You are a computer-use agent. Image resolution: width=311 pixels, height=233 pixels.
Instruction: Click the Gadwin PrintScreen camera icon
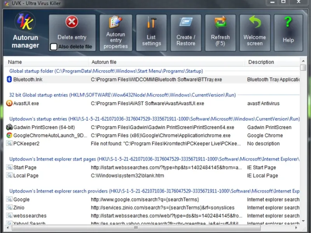click(9, 127)
